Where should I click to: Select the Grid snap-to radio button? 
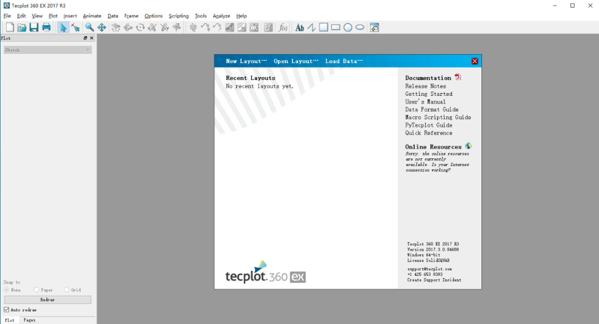point(67,290)
